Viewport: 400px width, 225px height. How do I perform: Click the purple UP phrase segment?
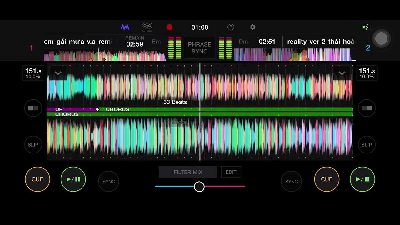click(x=72, y=109)
